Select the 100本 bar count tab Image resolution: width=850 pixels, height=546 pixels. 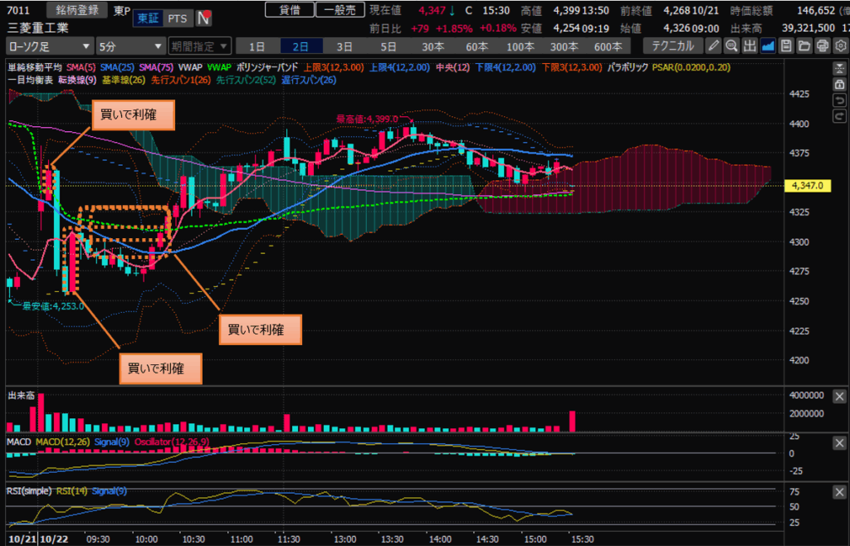click(x=520, y=46)
